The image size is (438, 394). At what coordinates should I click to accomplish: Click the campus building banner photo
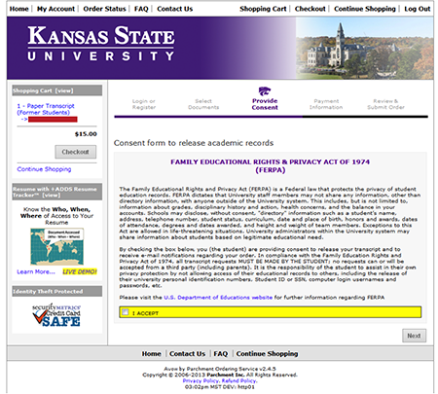click(x=364, y=48)
